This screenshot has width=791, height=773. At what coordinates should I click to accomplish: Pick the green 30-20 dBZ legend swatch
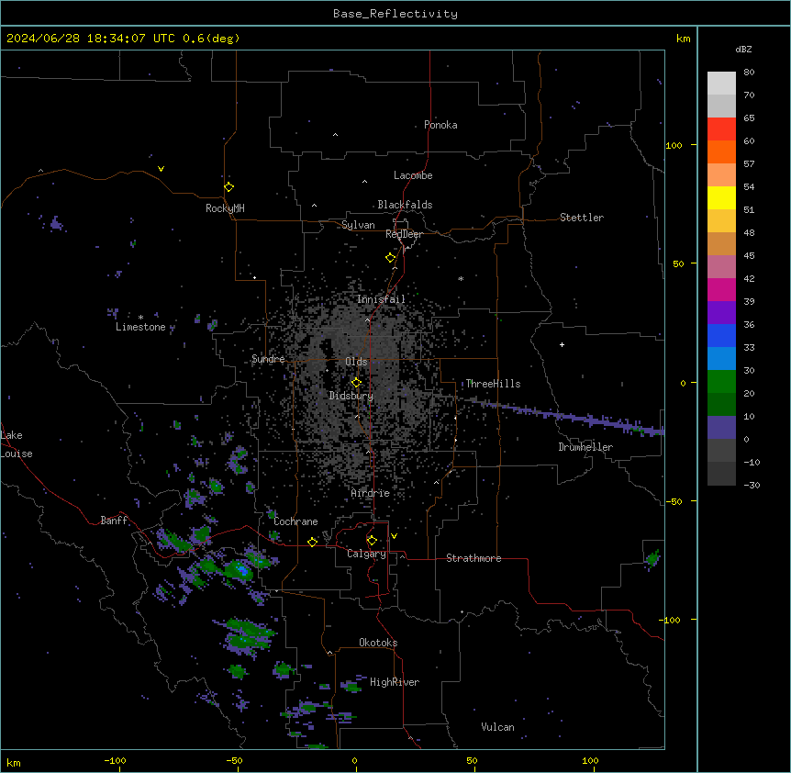click(x=721, y=382)
